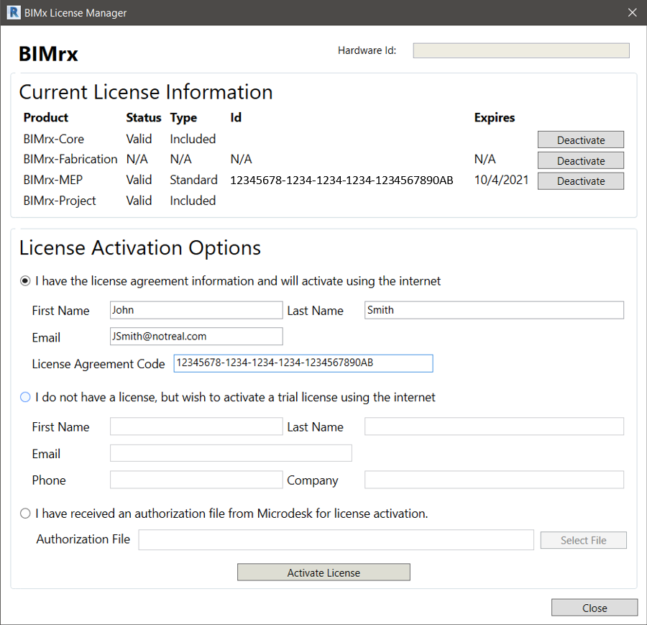Click the BIMrx-Fabrication product name
The height and width of the screenshot is (625, 647).
tap(70, 160)
